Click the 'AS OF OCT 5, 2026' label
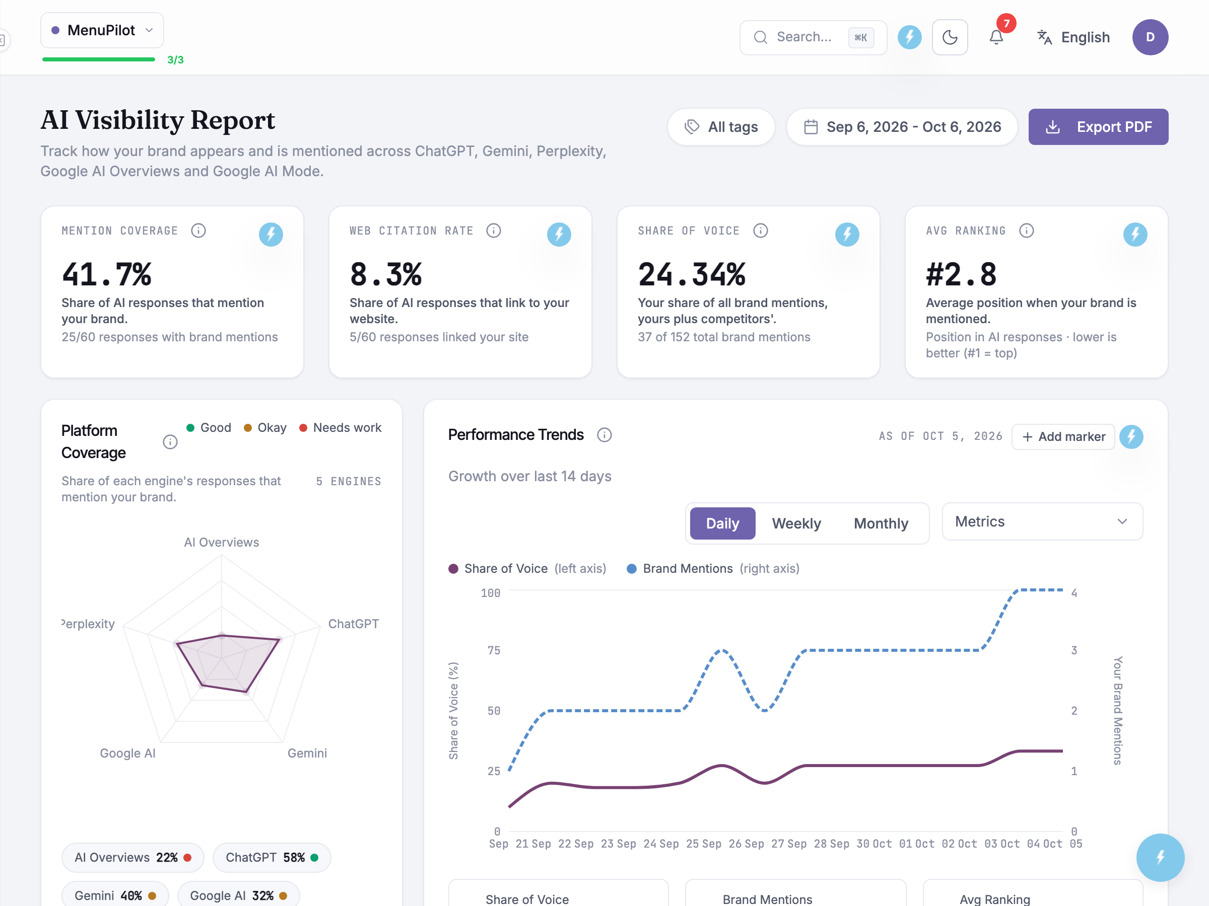The image size is (1209, 906). [x=940, y=436]
